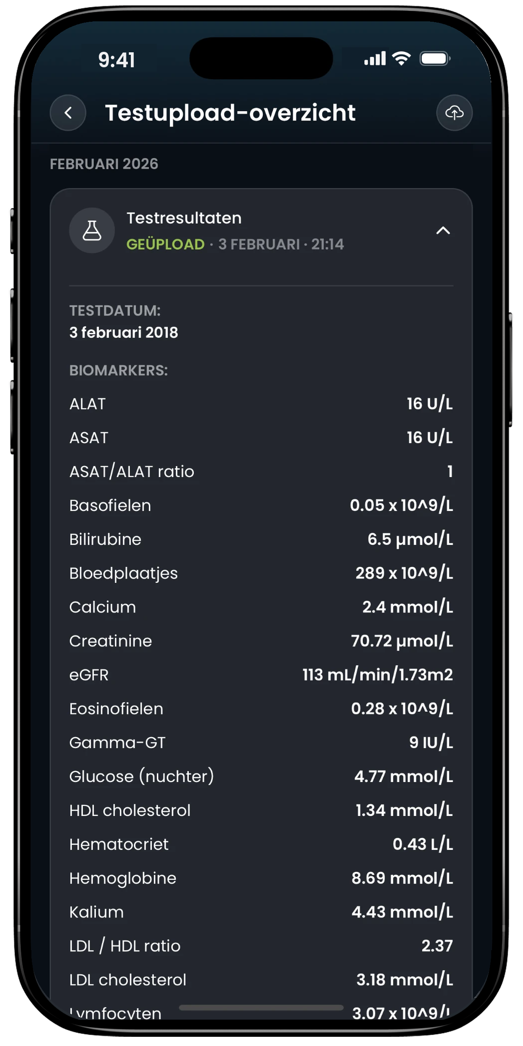523x1046 pixels.
Task: Select the ALAT biomarker row
Action: [x=261, y=404]
